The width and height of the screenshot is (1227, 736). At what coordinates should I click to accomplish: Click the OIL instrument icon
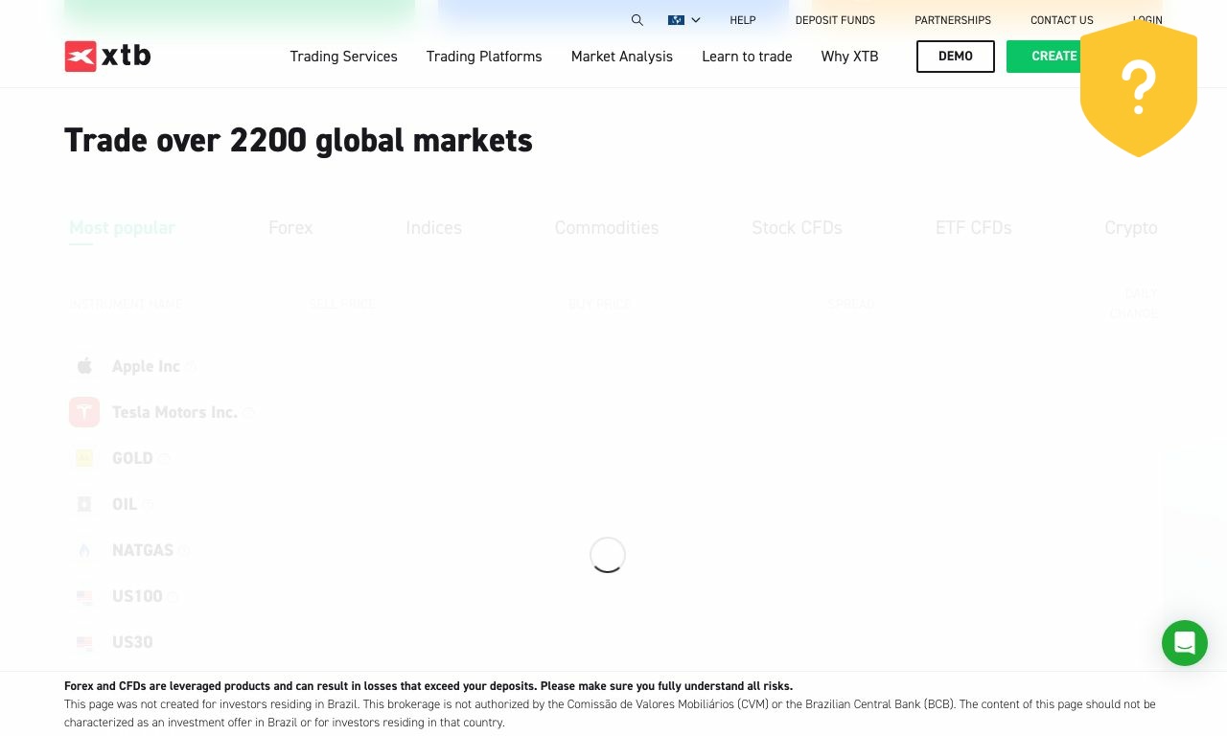[x=84, y=504]
